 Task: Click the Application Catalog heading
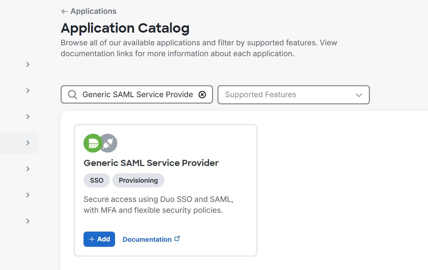(x=125, y=28)
